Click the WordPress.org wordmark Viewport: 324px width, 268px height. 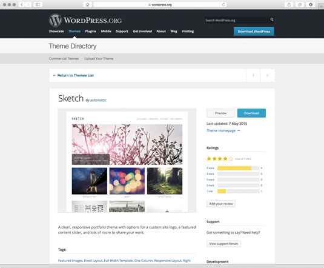coord(93,20)
